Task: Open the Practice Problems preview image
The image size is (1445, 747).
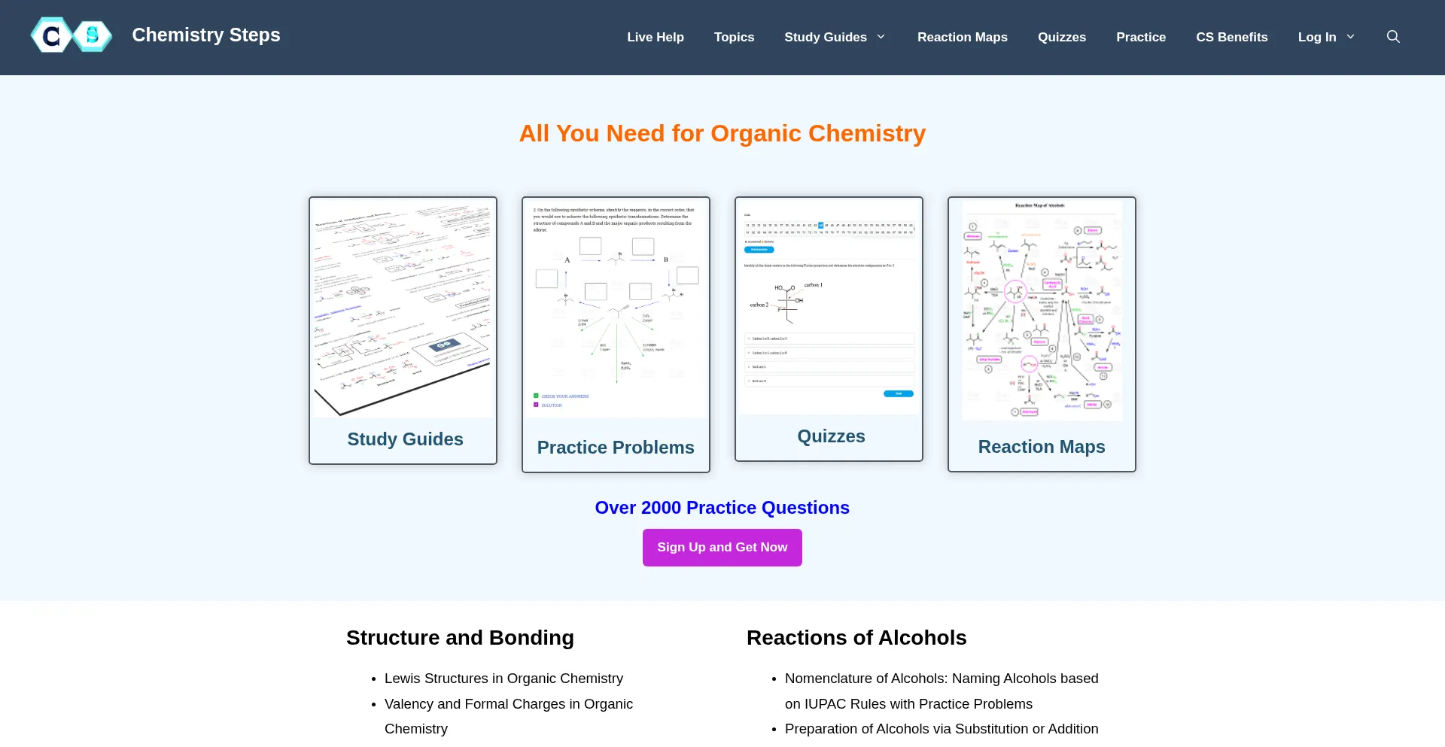Action: 616,308
